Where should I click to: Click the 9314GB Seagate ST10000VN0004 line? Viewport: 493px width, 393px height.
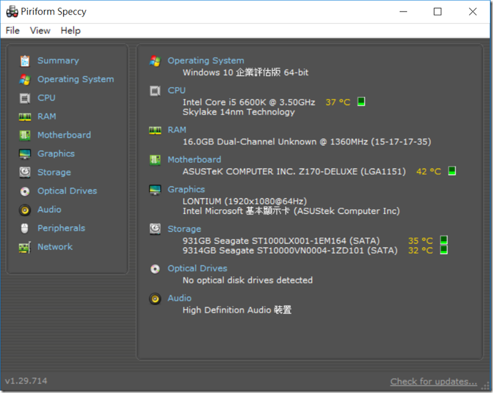(x=290, y=251)
